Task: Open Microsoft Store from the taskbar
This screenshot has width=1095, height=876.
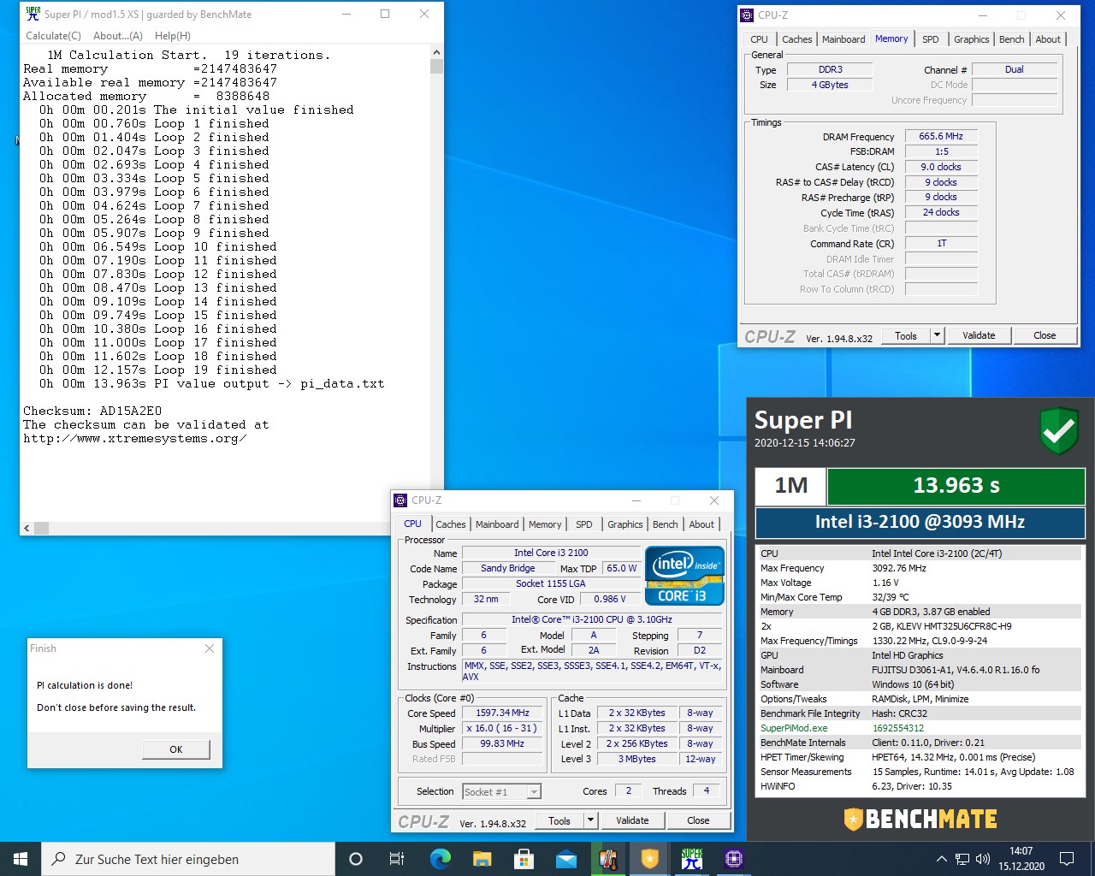Action: (x=524, y=859)
